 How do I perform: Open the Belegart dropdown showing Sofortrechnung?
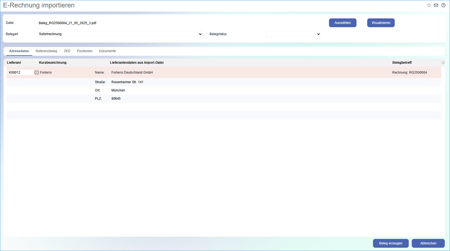click(120, 34)
